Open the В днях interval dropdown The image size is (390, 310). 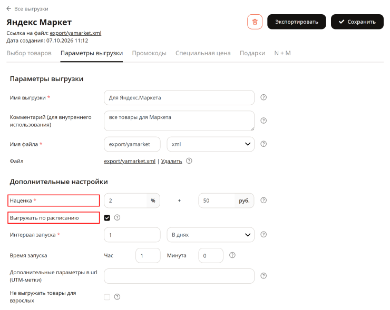pyautogui.click(x=210, y=235)
